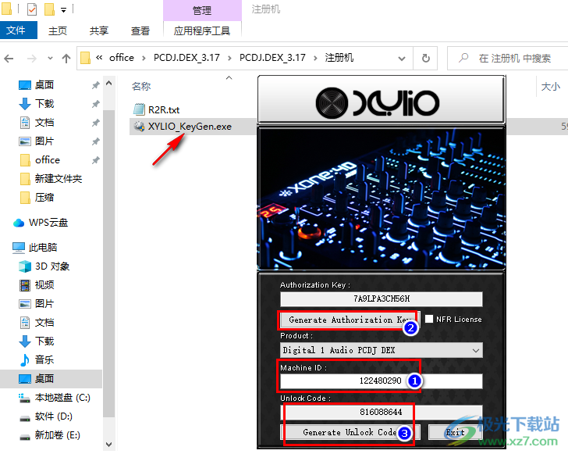Screen dimensions: 568x454
Task: Click the 管理 contextual tab header
Action: pos(202,10)
